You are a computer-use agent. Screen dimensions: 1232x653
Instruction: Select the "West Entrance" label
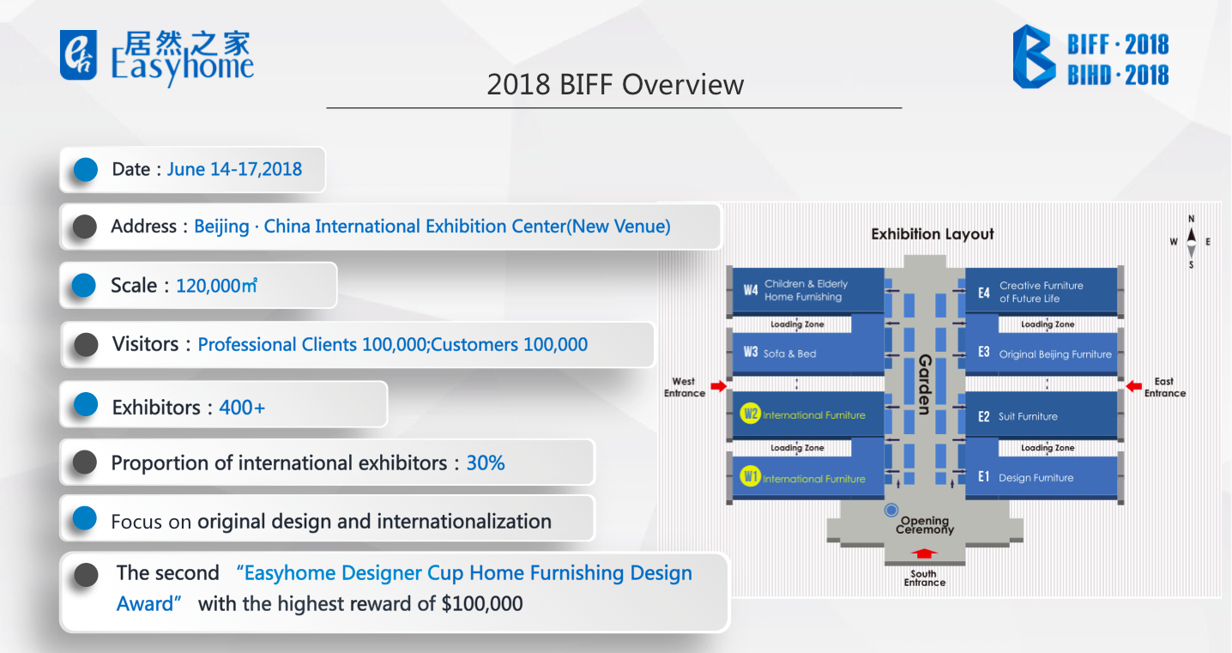684,387
